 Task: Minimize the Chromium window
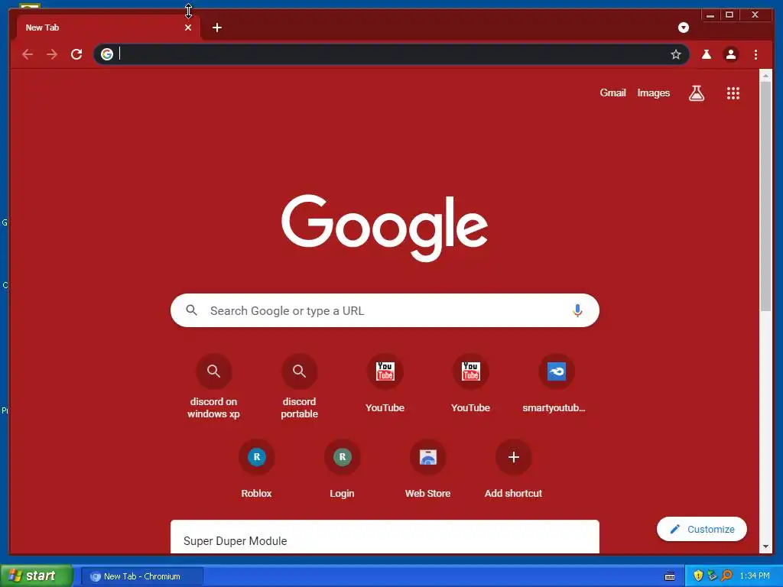point(710,15)
